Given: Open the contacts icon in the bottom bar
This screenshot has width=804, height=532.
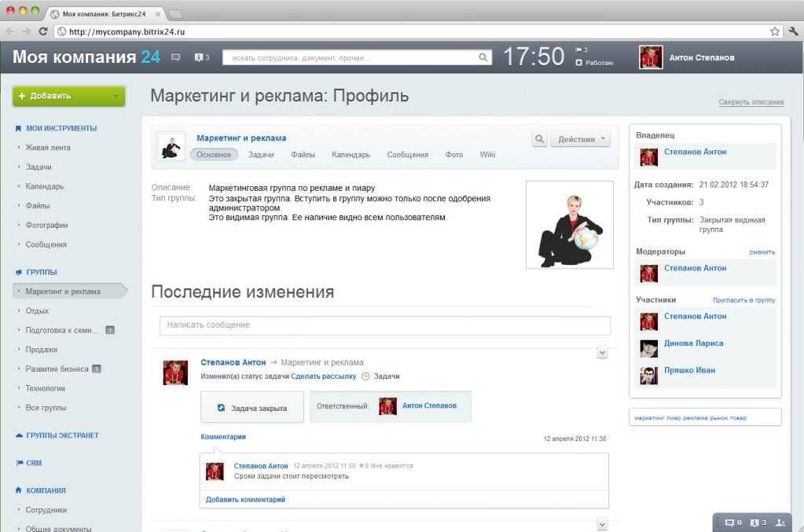Looking at the screenshot, I should pyautogui.click(x=780, y=522).
